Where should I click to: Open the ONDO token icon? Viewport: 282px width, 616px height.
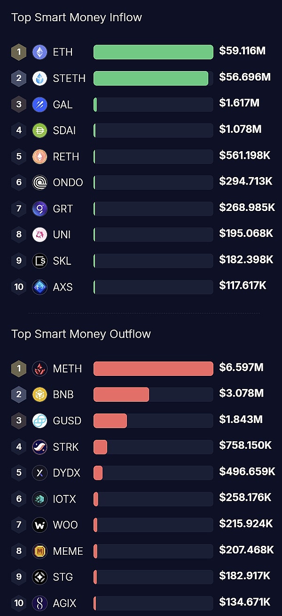(x=40, y=183)
